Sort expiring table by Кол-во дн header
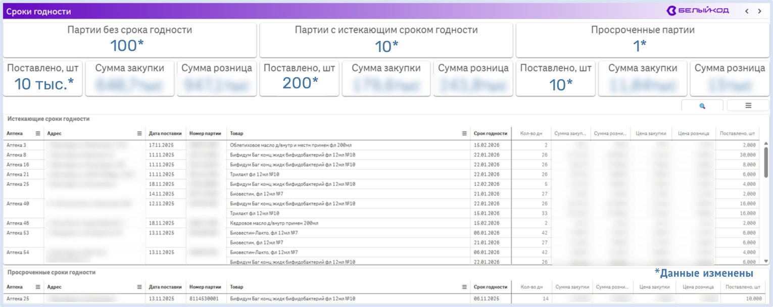 531,133
